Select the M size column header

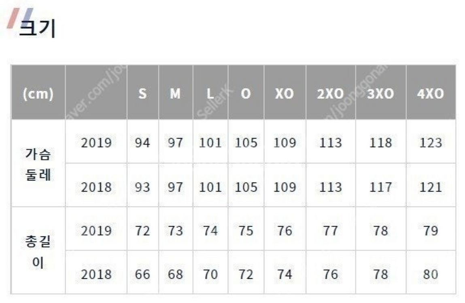tap(175, 94)
